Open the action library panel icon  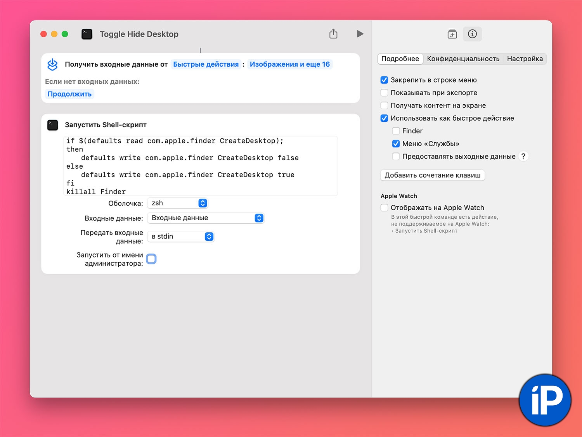tap(452, 34)
